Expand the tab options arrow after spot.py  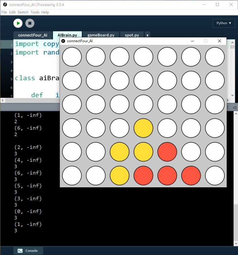point(147,35)
